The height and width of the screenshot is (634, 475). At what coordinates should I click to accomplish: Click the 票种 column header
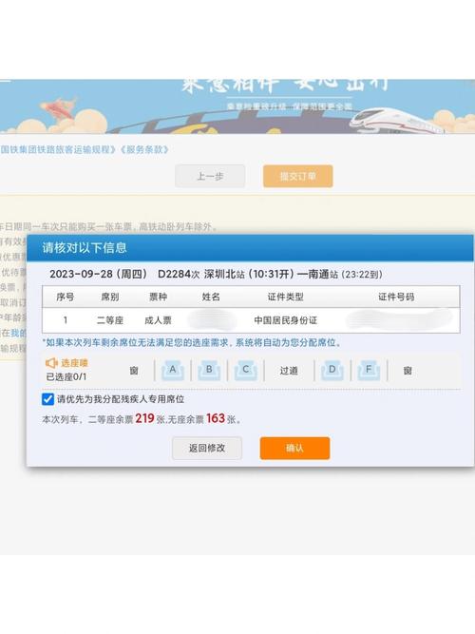(158, 297)
